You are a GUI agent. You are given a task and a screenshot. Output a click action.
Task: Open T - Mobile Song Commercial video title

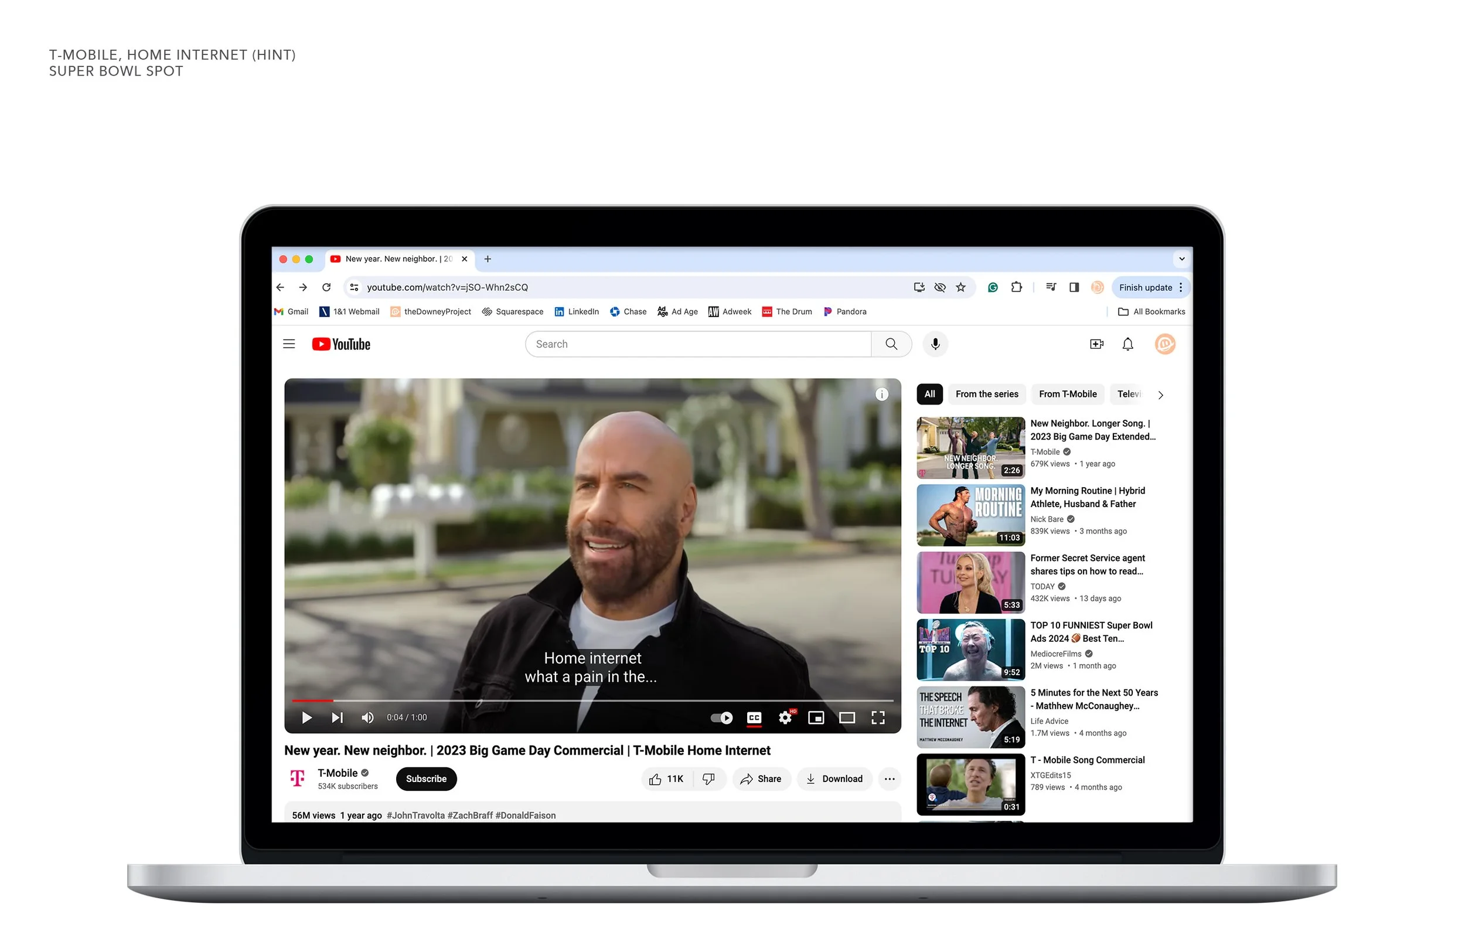[x=1087, y=760]
